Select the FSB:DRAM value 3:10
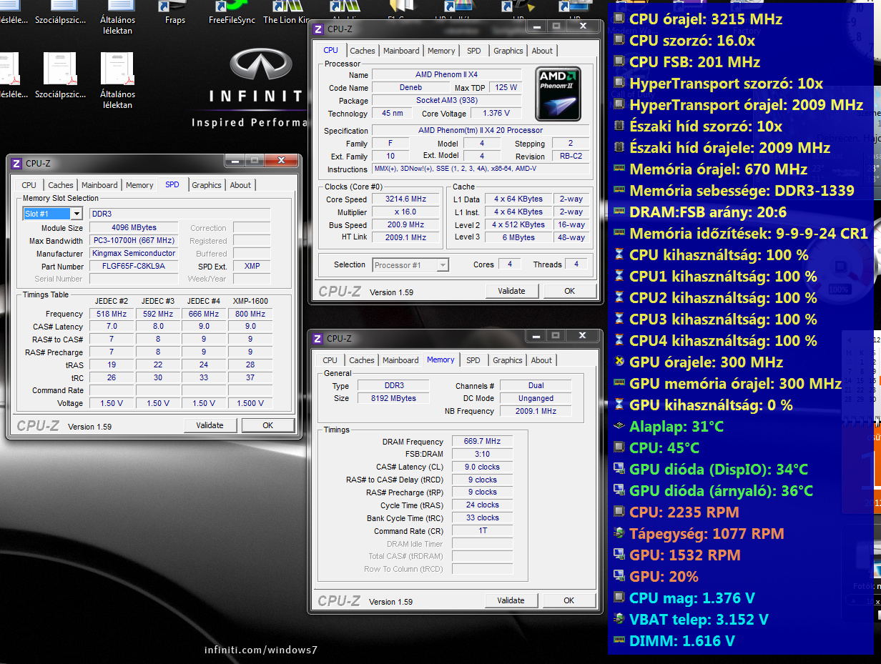Screen dimensions: 881x664 pos(482,454)
